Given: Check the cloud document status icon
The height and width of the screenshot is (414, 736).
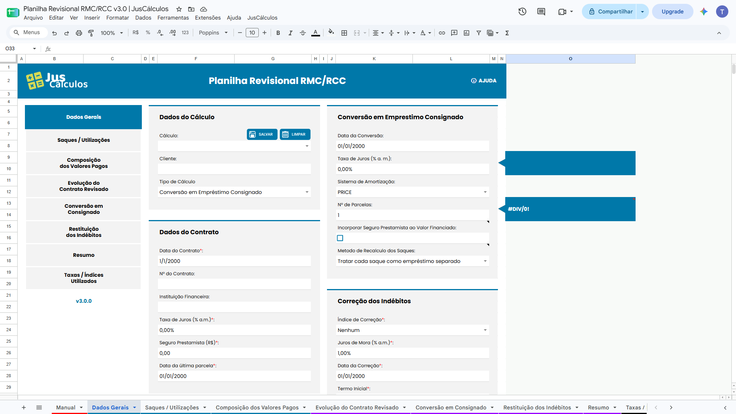Looking at the screenshot, I should coord(204,9).
